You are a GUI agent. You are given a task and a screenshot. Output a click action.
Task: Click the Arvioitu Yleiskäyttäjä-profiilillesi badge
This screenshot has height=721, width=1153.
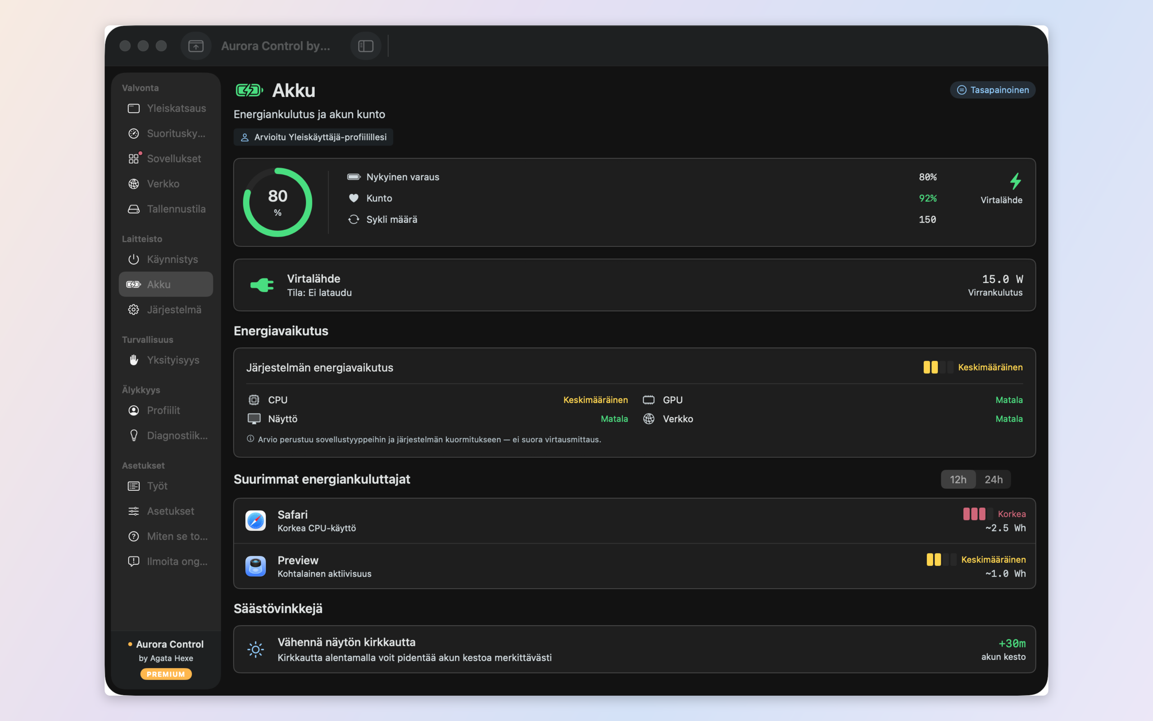click(313, 137)
